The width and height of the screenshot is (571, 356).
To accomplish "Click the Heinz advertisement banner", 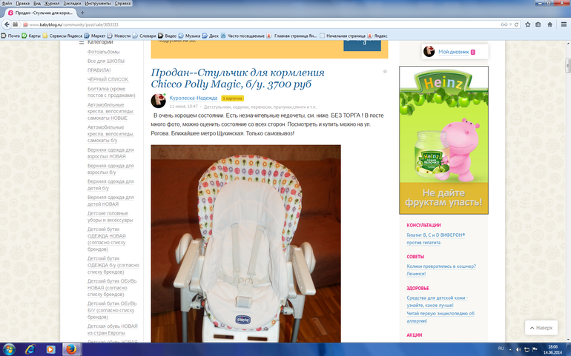I will point(443,140).
